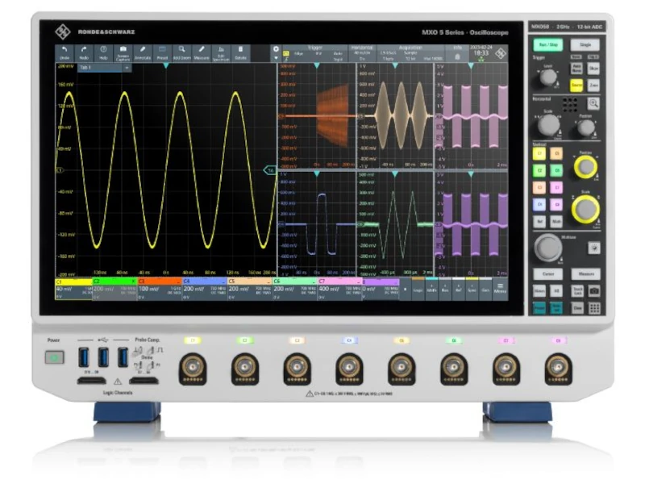The width and height of the screenshot is (645, 484).
Task: Open settings via the gear icon
Action: point(276,49)
